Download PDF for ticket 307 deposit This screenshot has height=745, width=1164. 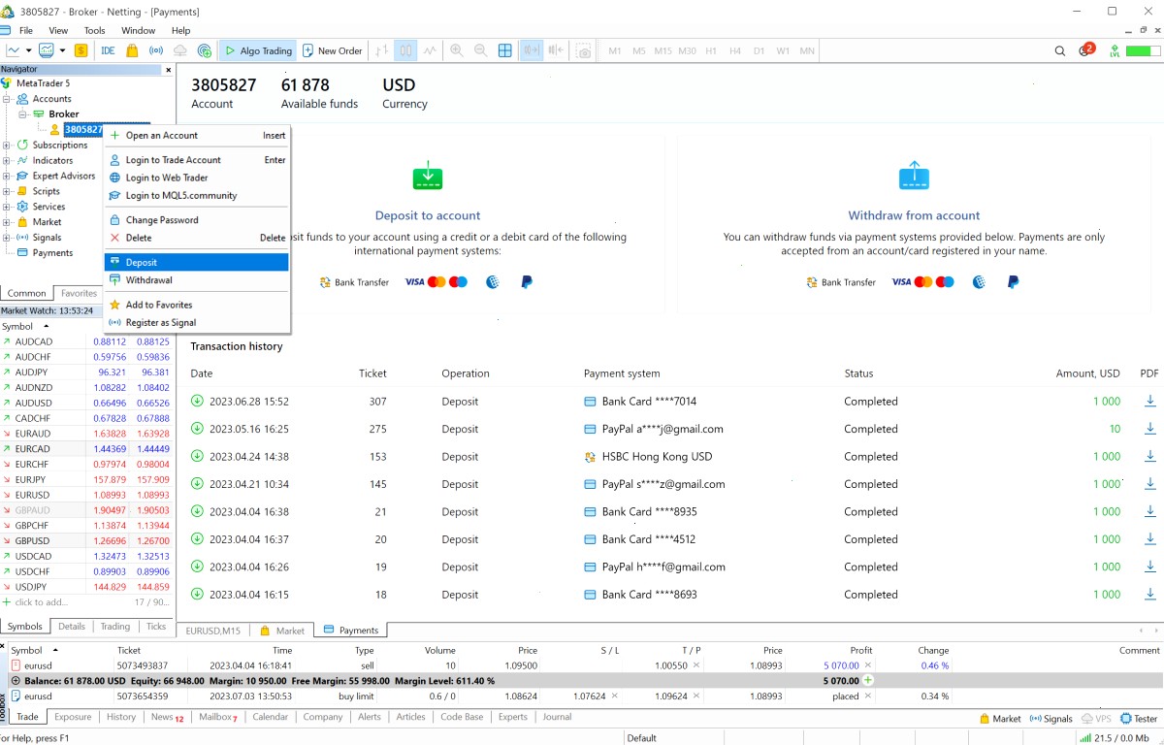(1150, 401)
